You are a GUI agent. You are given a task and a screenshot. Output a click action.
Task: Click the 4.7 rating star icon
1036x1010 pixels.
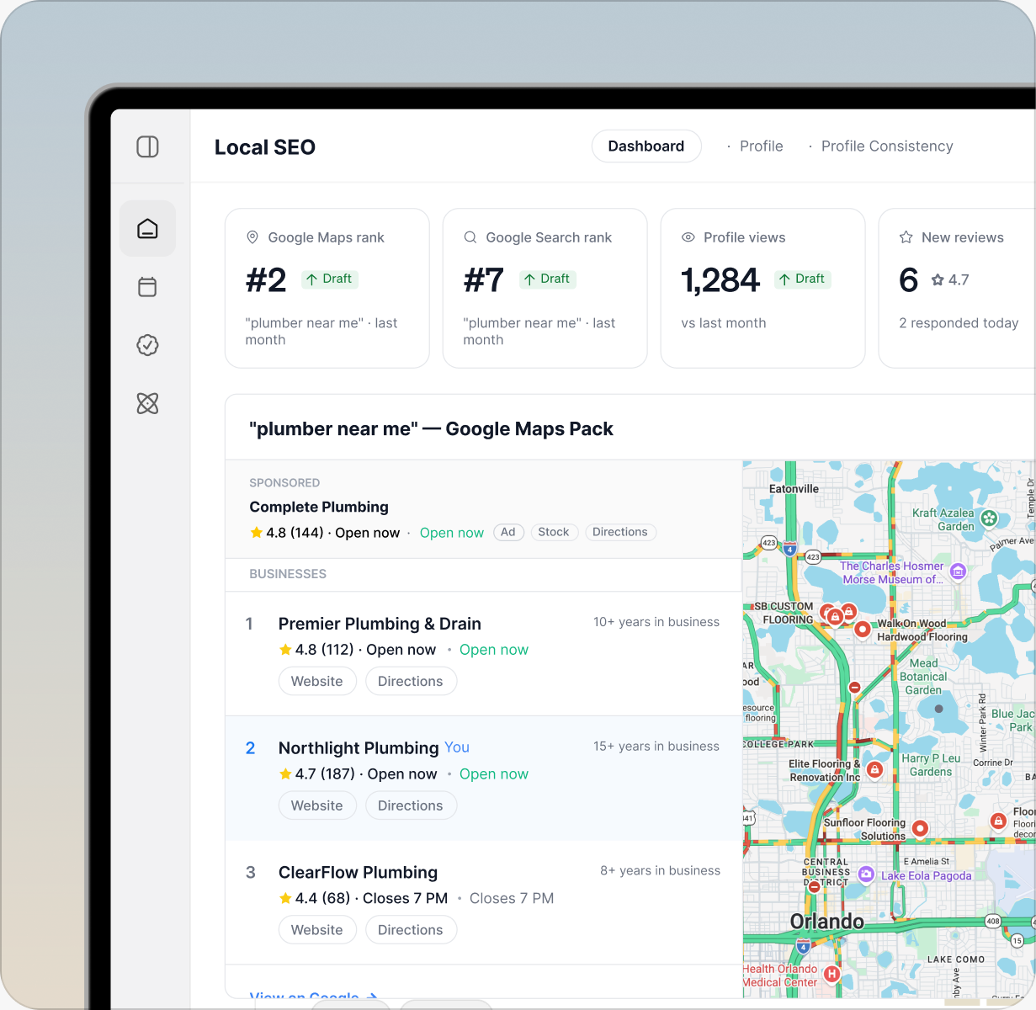[x=938, y=280]
